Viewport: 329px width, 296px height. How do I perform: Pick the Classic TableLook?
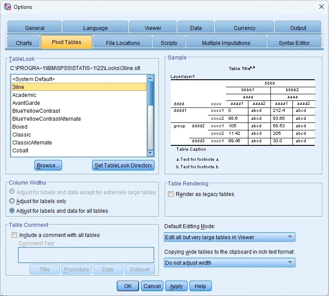[x=79, y=134]
